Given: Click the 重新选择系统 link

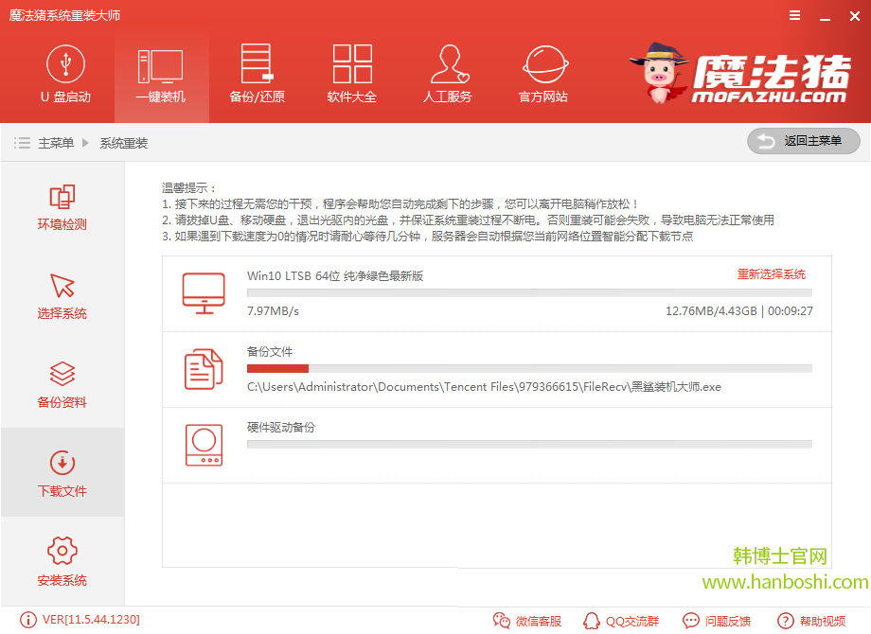Looking at the screenshot, I should pos(773,273).
